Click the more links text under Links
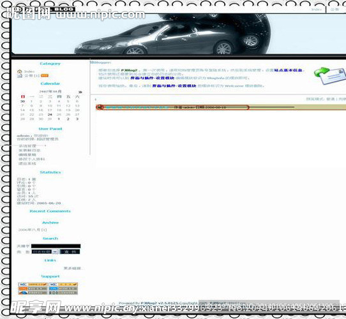346x319 pixels. coord(72,269)
